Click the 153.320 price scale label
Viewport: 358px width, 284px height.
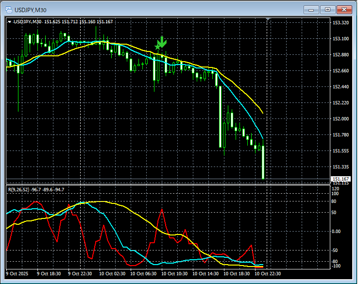point(341,23)
